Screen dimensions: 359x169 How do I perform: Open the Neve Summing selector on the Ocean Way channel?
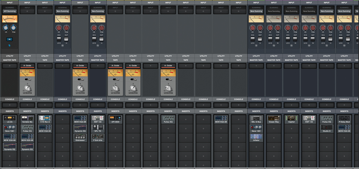[274, 11]
